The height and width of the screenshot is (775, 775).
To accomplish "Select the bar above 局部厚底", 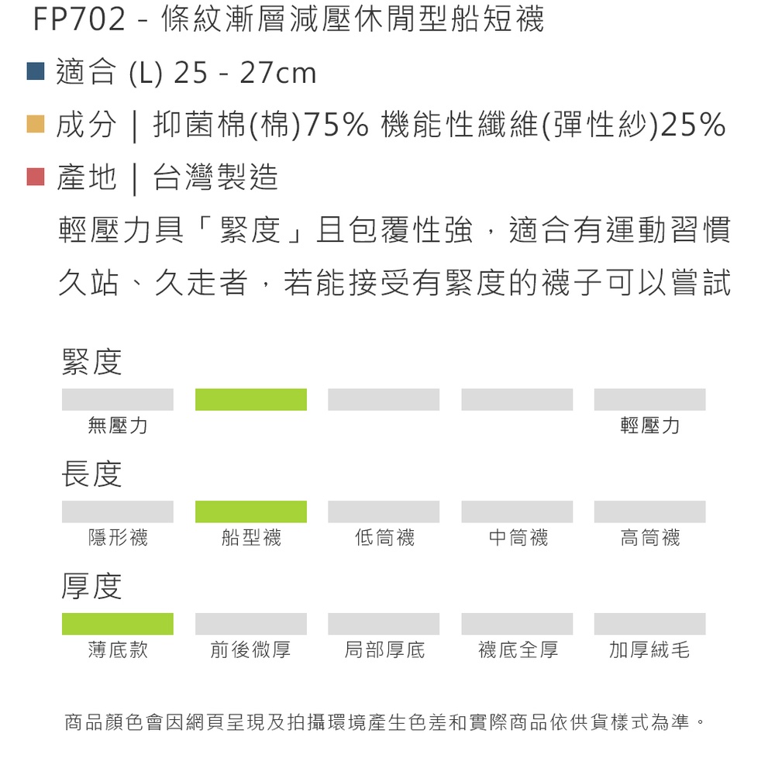I will [384, 624].
